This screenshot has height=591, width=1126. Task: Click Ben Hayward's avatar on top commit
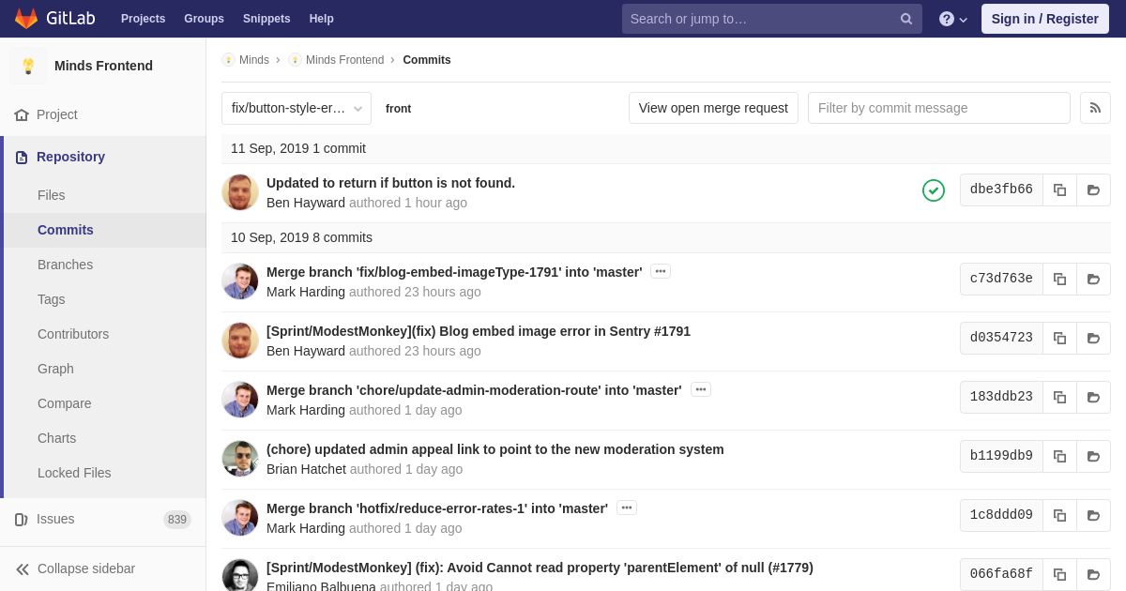point(240,192)
